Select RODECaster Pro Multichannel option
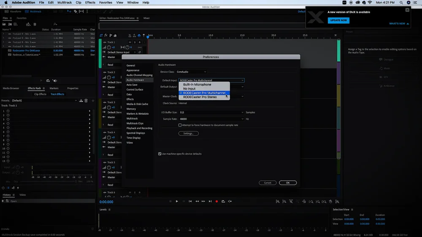 (x=204, y=93)
